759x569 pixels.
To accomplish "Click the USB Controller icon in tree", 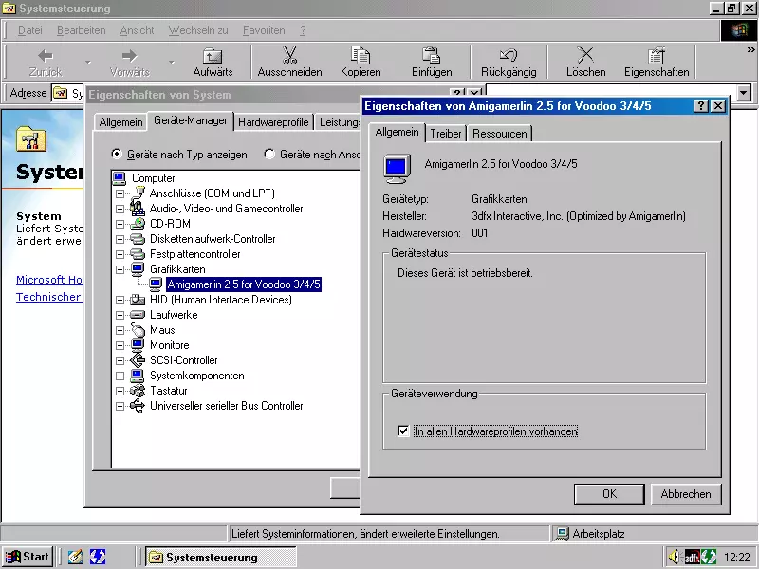I will coord(138,406).
